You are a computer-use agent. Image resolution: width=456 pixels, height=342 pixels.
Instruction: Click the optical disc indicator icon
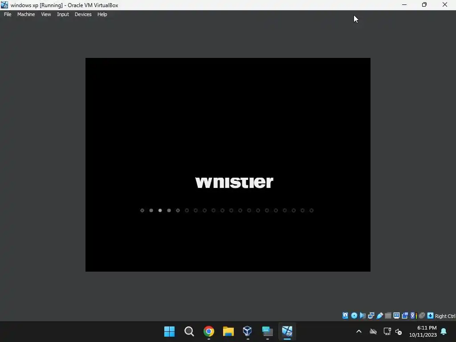(x=354, y=316)
